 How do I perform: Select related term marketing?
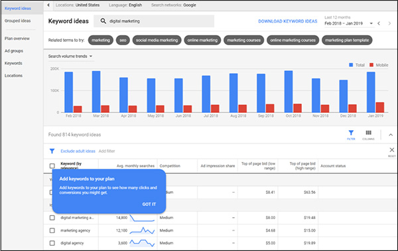coord(101,40)
